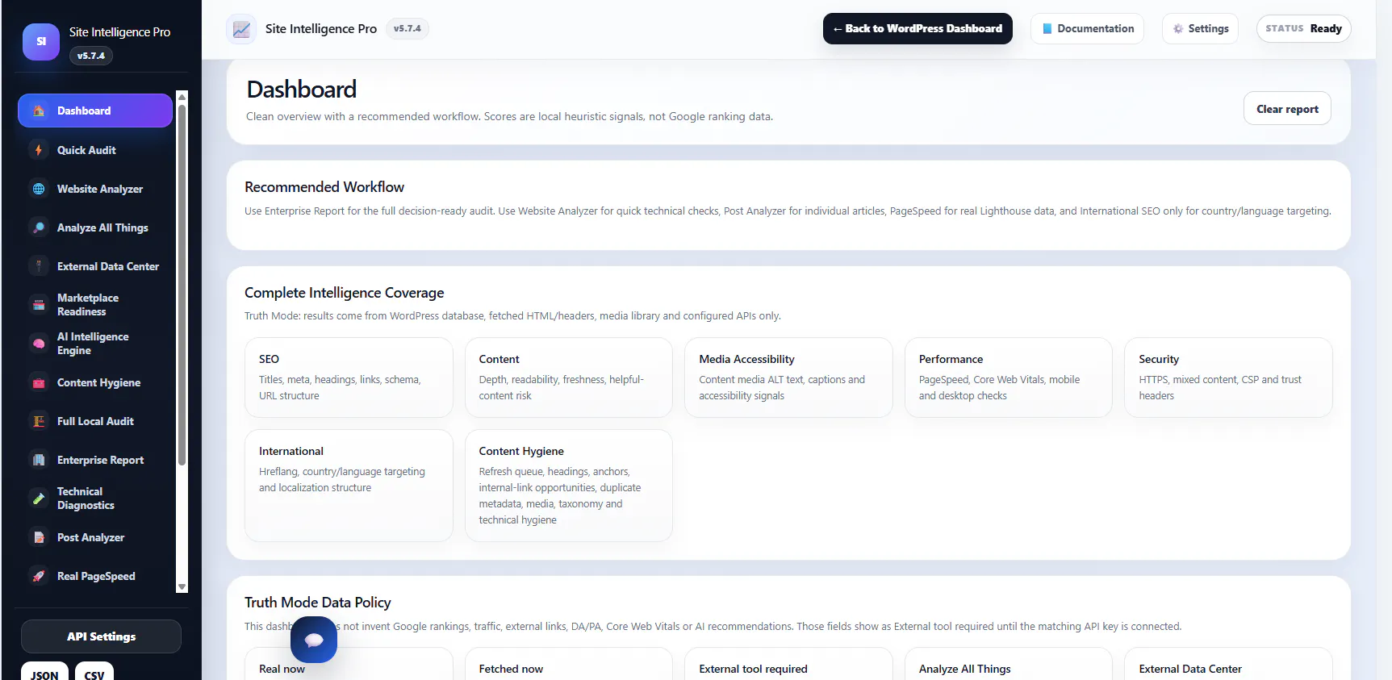This screenshot has height=680, width=1392.
Task: Click the Content Hygiene sidebar icon
Action: [39, 382]
